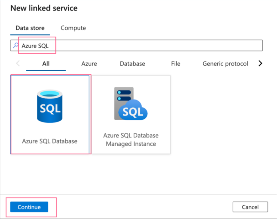This screenshot has height=219, width=277.
Task: Select Azure SQL Database Managed Instance icon
Action: click(x=131, y=103)
